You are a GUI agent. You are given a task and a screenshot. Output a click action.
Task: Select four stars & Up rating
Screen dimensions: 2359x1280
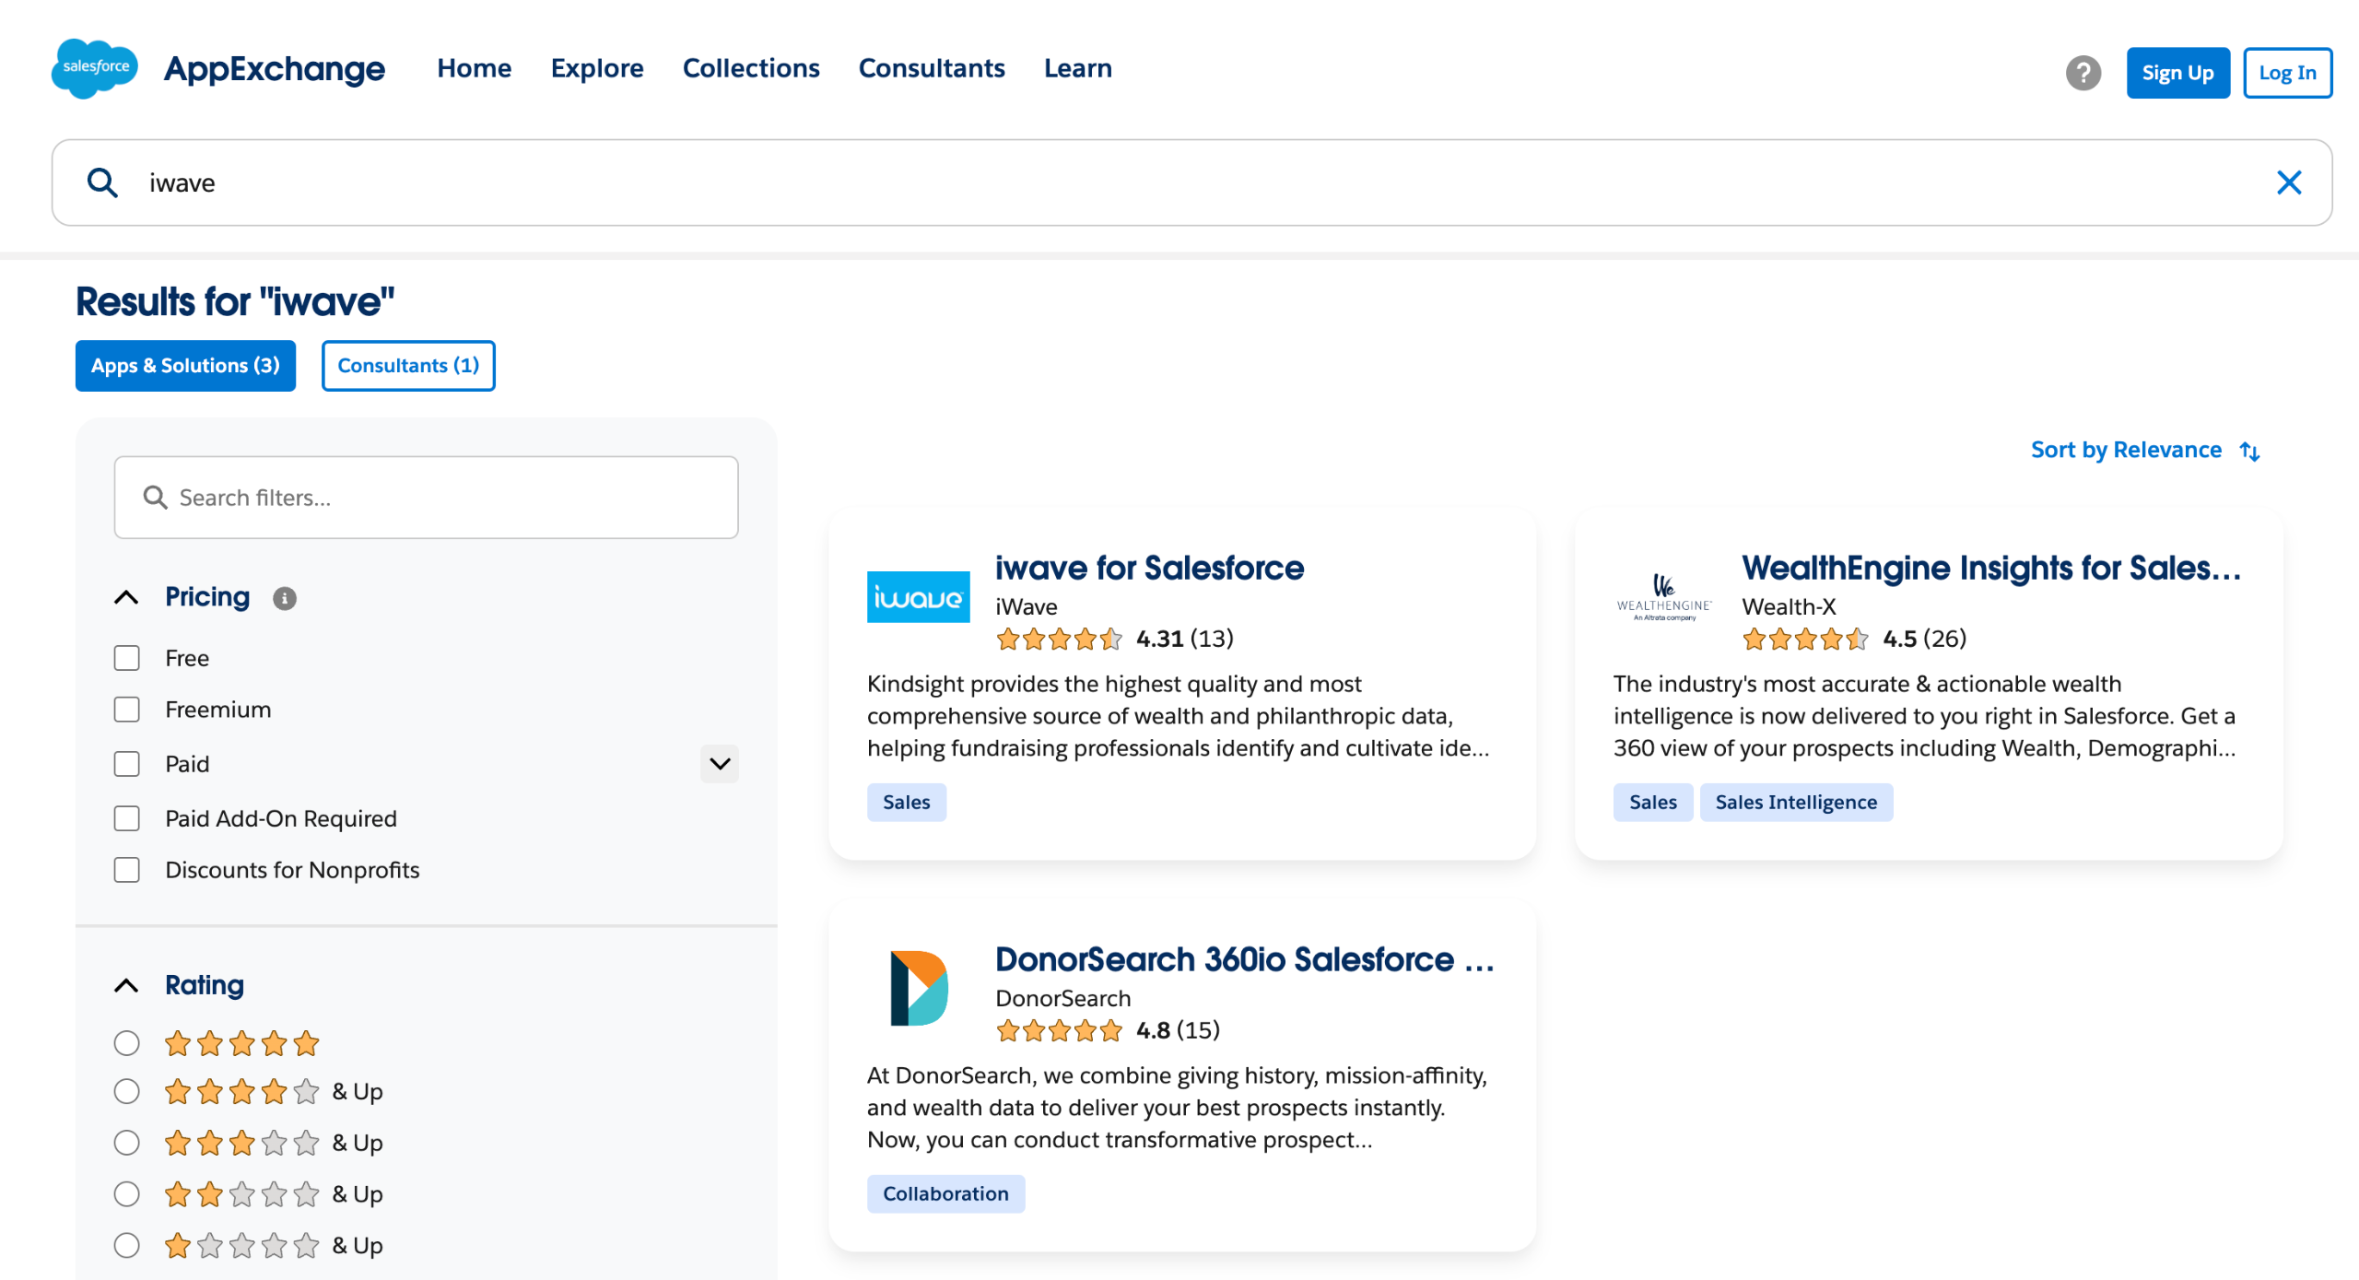coord(126,1091)
